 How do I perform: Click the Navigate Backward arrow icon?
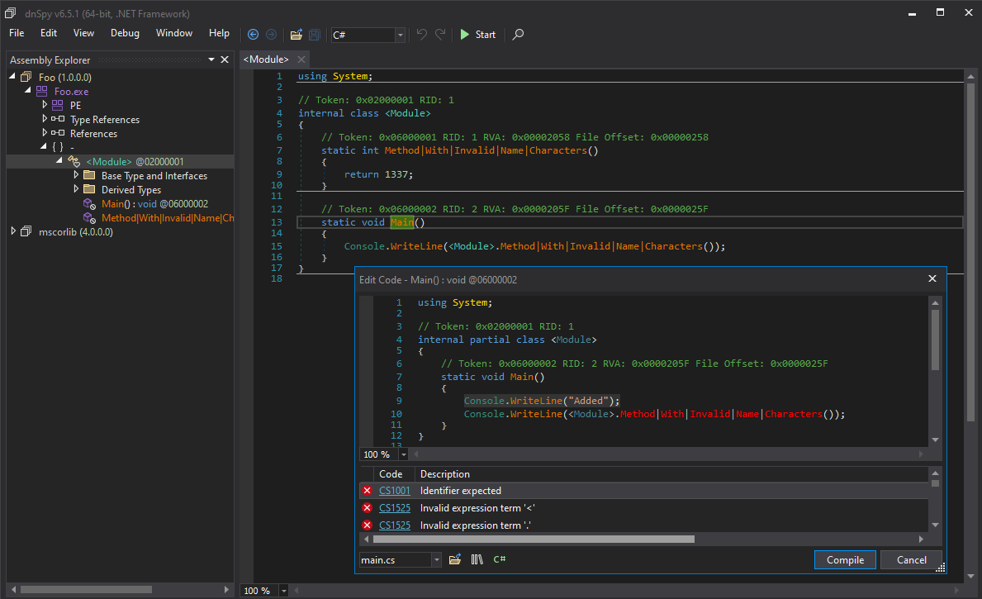[x=253, y=35]
